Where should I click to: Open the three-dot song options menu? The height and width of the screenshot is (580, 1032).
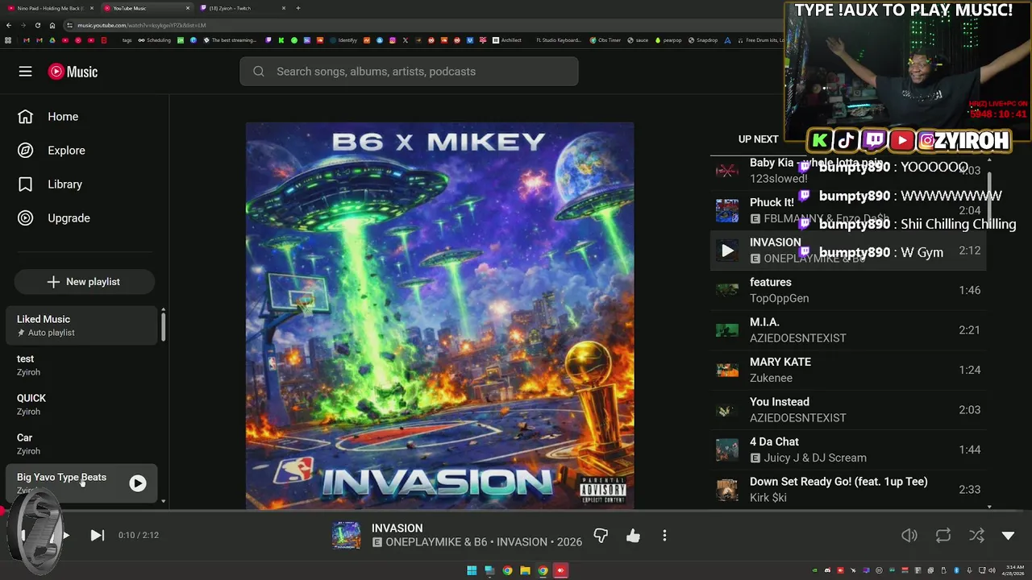664,535
